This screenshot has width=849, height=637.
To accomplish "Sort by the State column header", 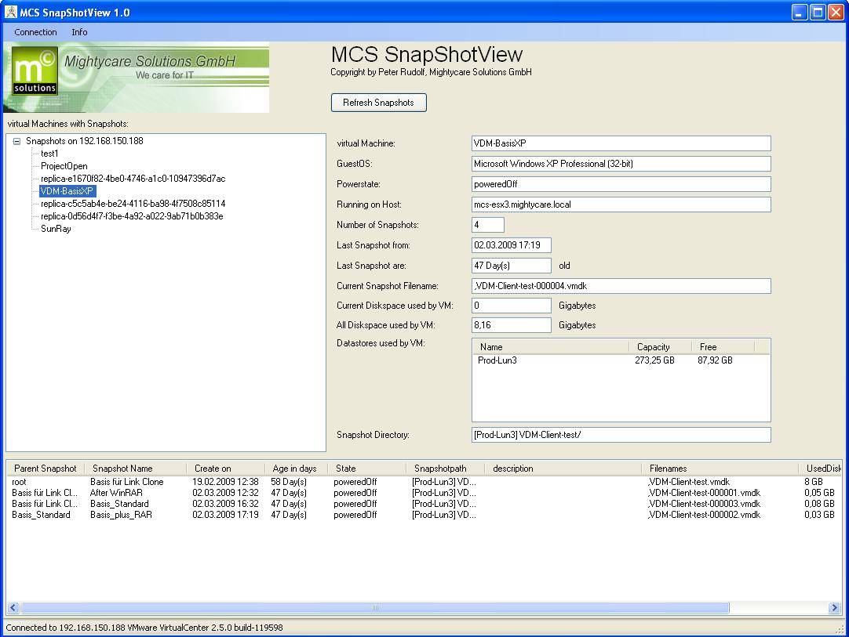I will click(x=367, y=469).
